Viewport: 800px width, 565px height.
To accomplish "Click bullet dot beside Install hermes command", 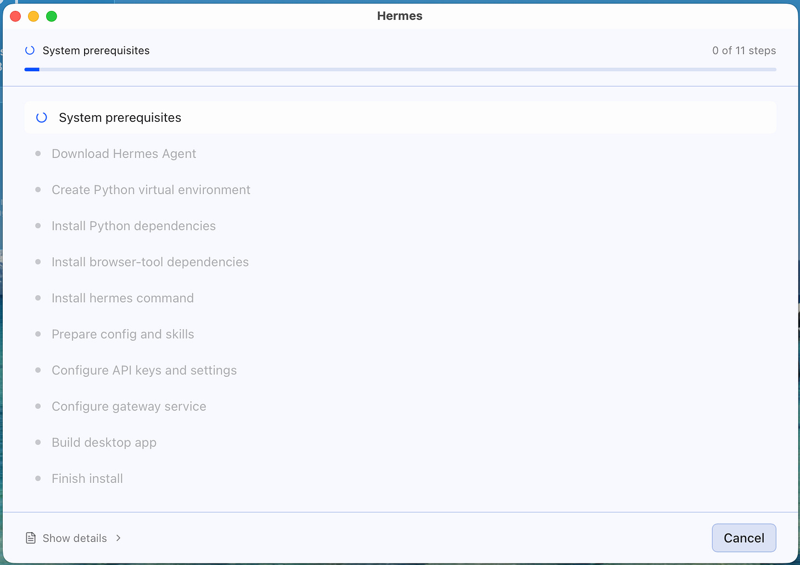I will click(38, 298).
